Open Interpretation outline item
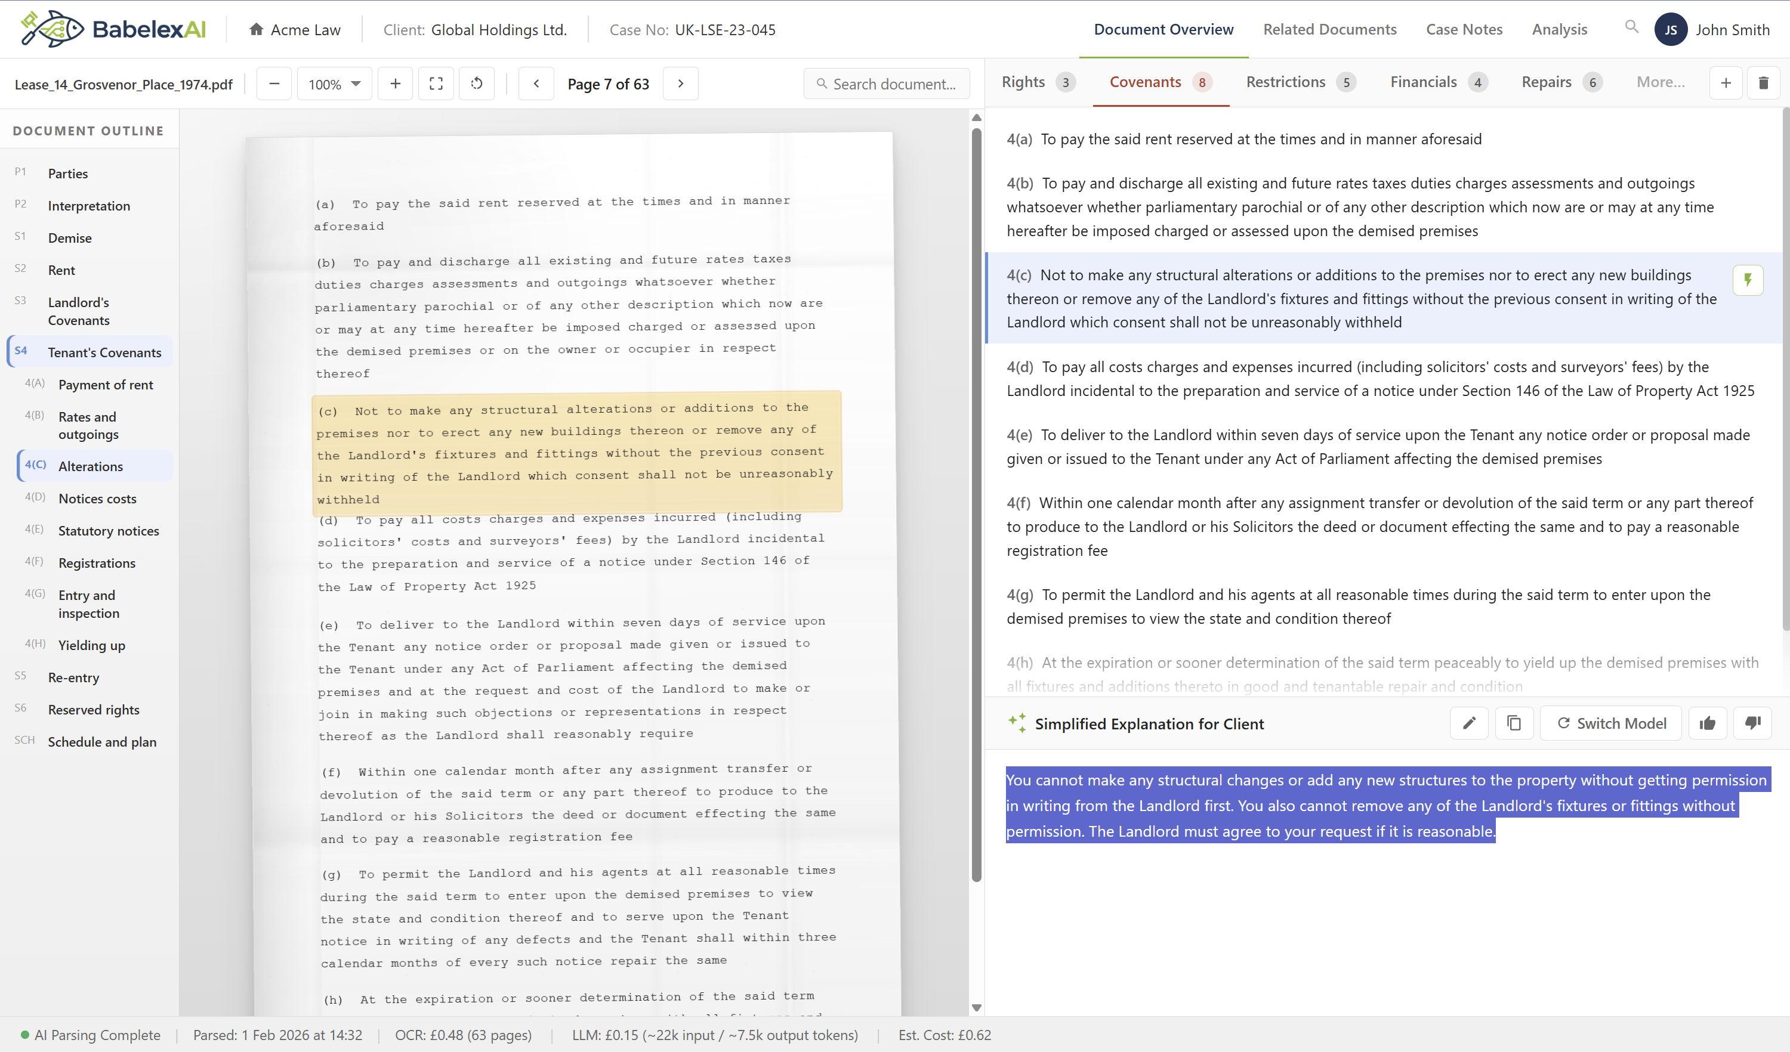 point(89,205)
